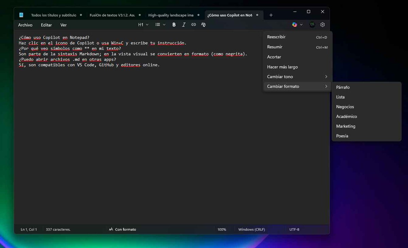The height and width of the screenshot is (248, 408).
Task: Open the Ver menu
Action: [64, 25]
